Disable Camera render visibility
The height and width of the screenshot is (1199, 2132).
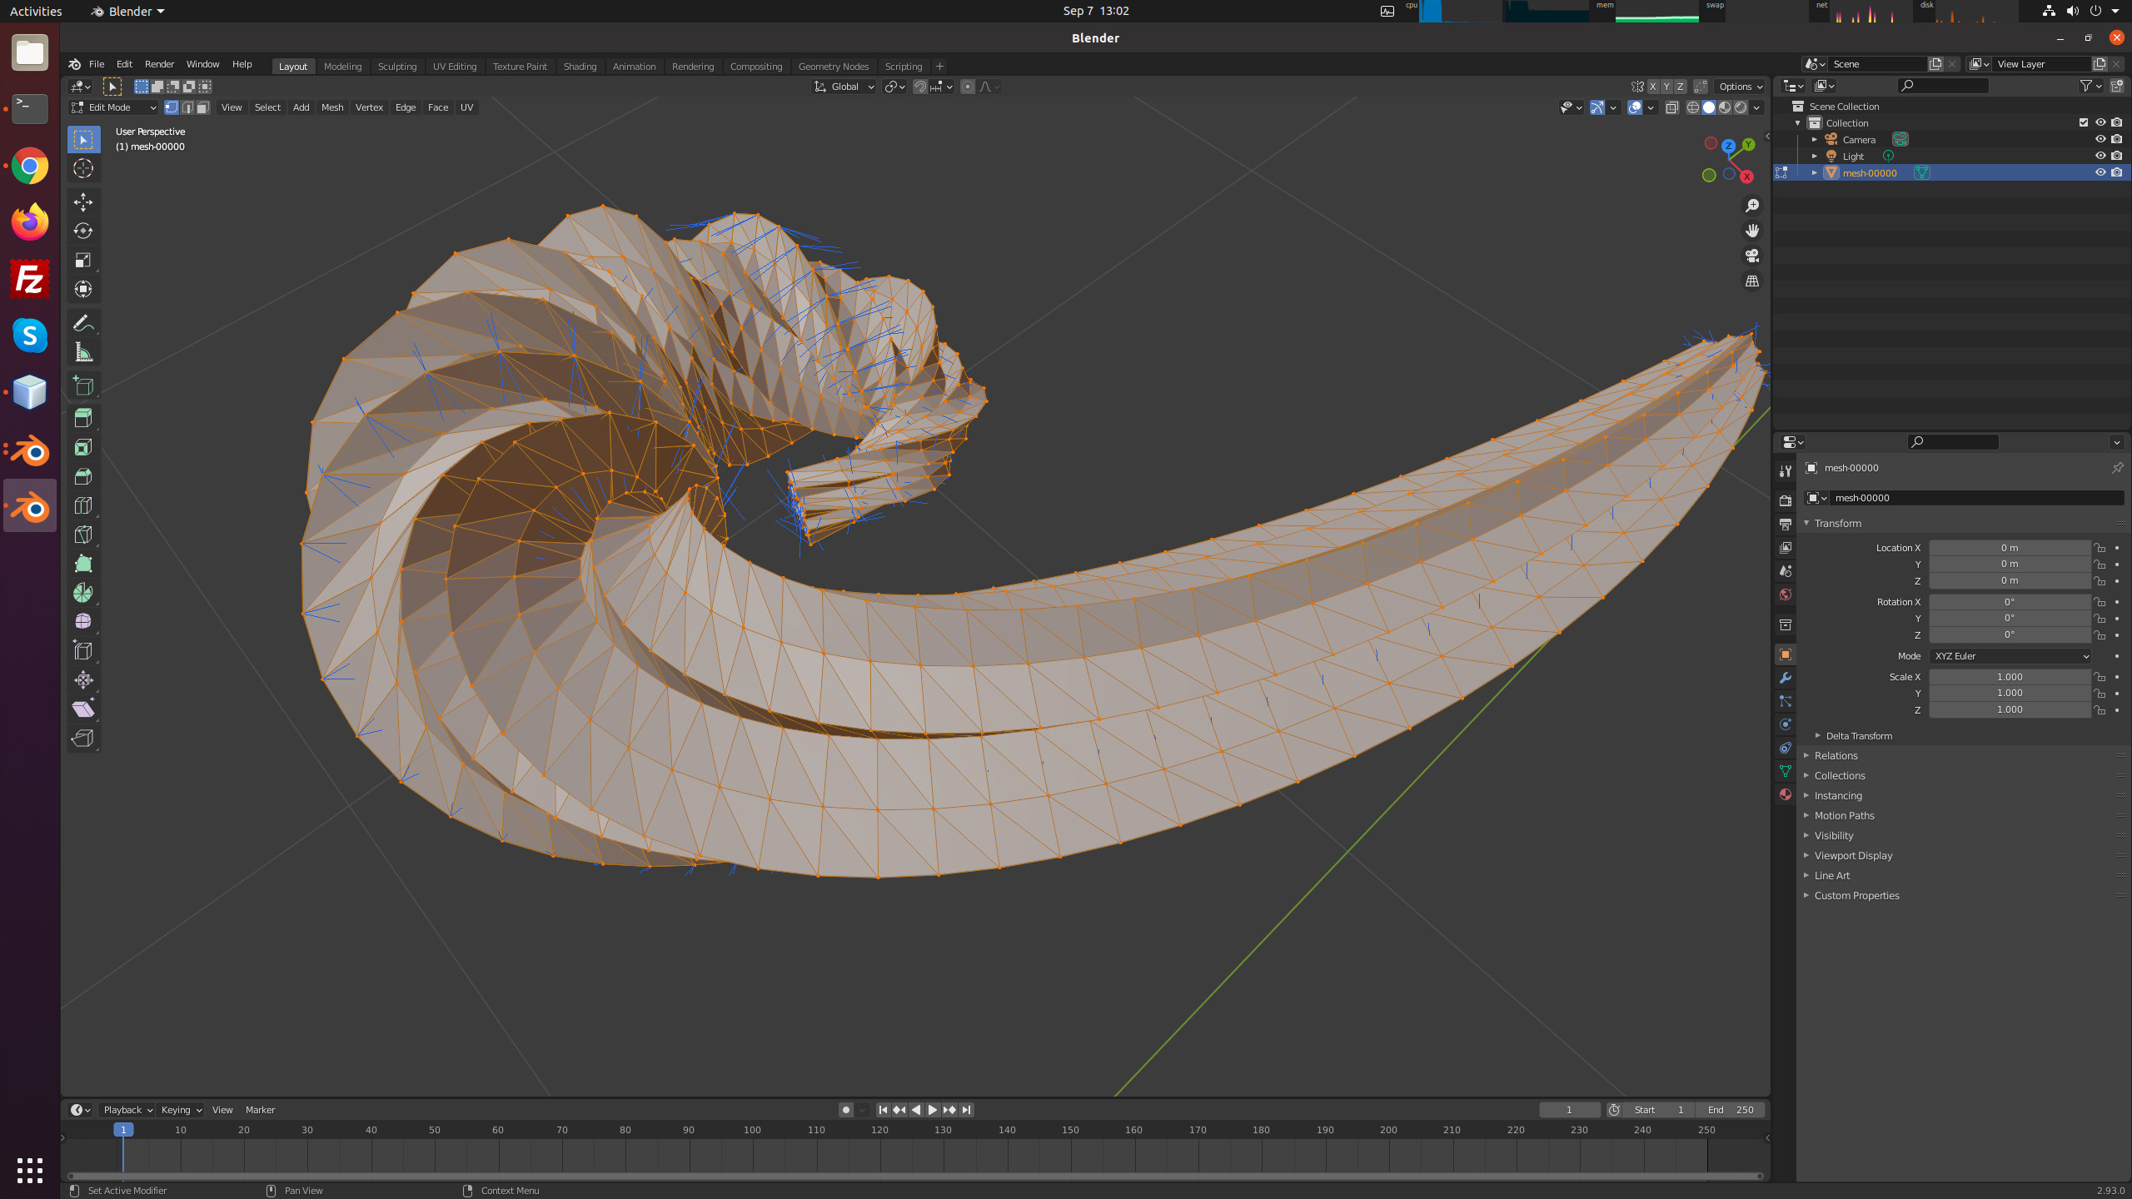2116,139
